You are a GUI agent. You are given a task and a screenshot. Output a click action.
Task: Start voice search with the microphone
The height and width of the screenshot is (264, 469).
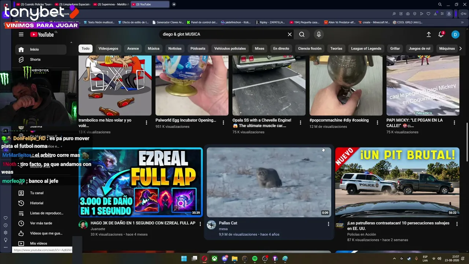tap(319, 34)
